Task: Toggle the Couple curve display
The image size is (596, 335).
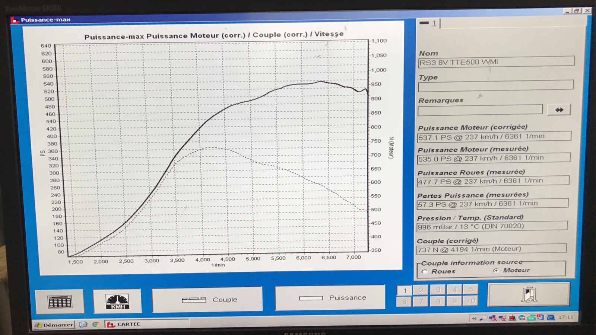Action: point(207,300)
